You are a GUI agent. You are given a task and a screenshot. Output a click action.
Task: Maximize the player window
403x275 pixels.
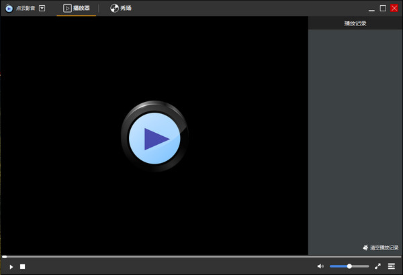383,8
